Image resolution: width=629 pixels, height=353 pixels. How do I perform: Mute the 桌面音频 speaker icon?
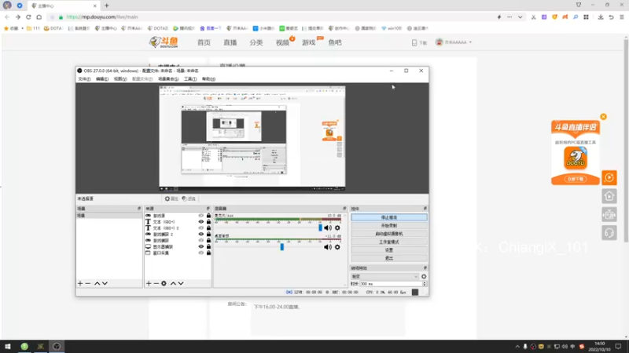[328, 247]
